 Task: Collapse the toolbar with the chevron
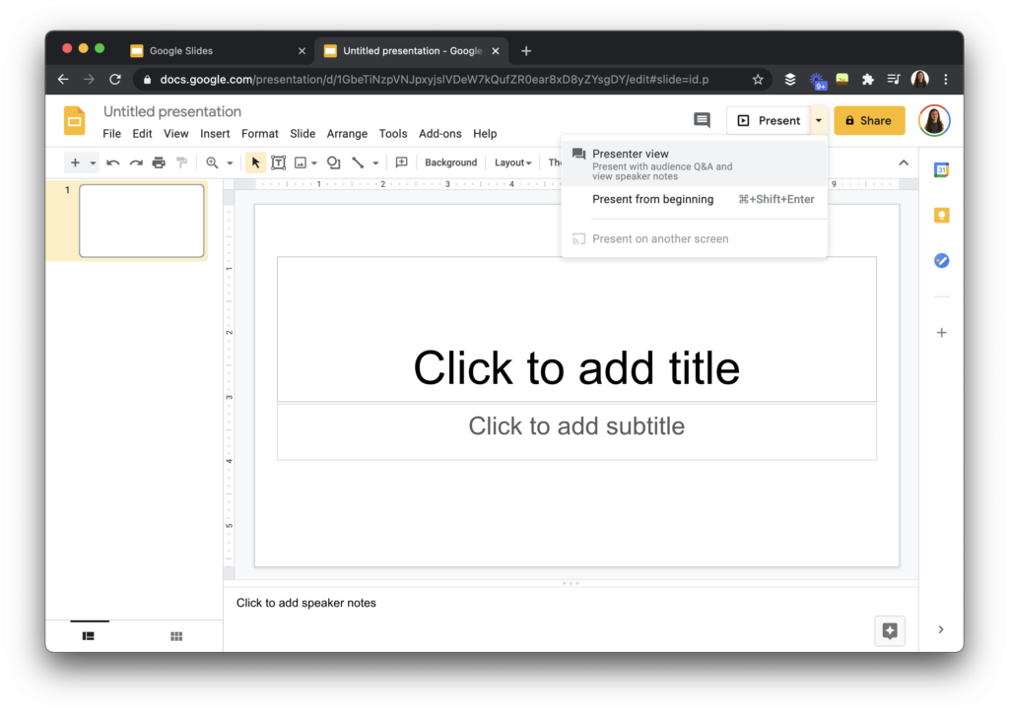[x=904, y=162]
